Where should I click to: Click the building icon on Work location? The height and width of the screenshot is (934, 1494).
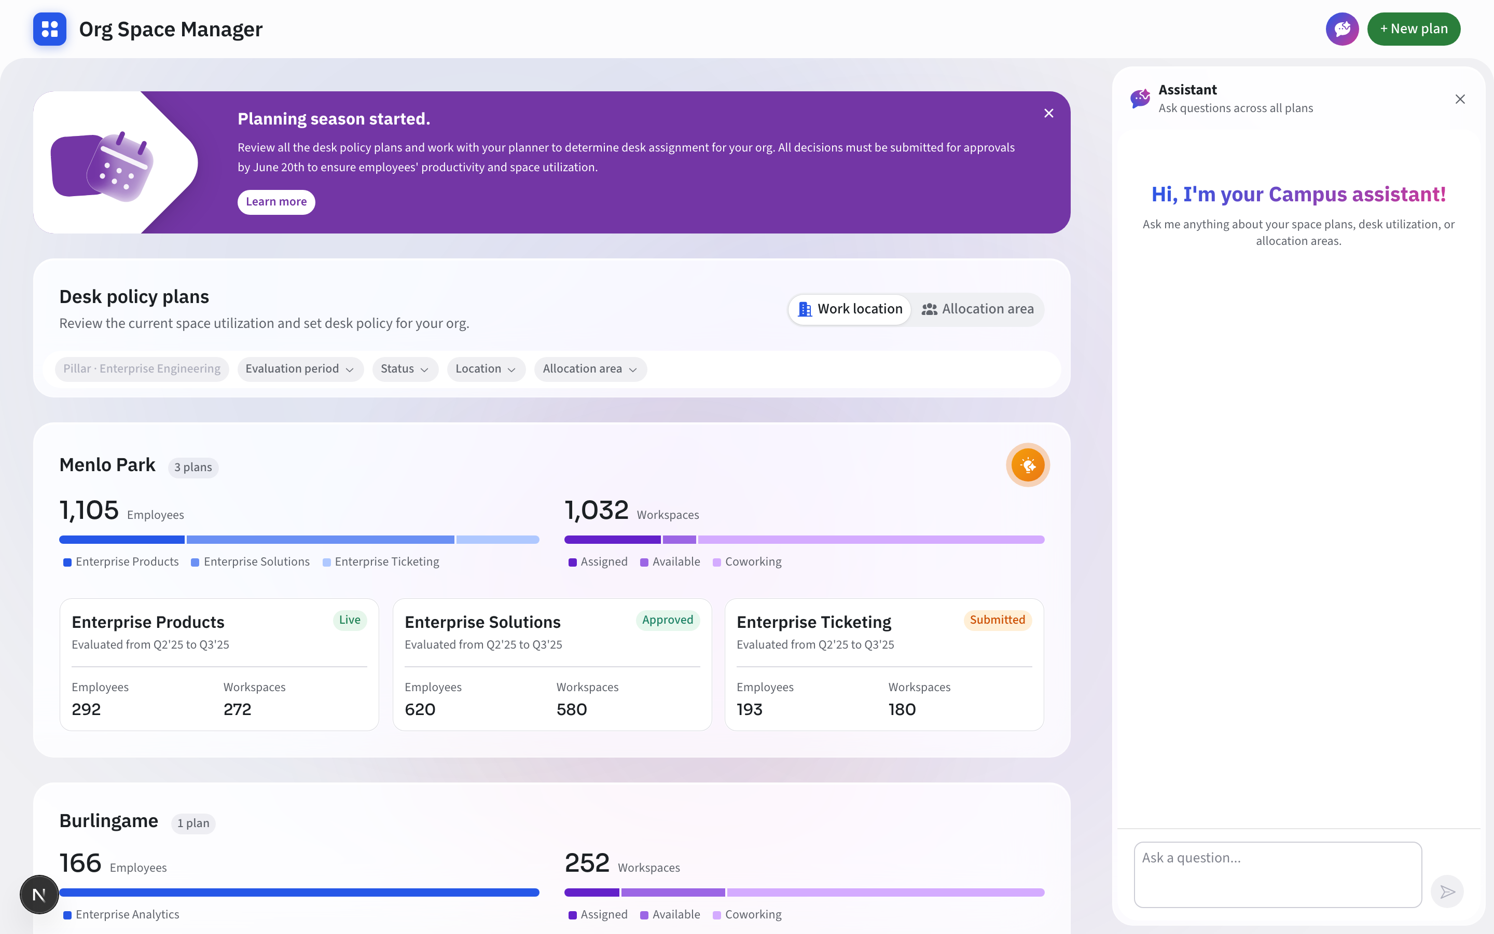[805, 309]
